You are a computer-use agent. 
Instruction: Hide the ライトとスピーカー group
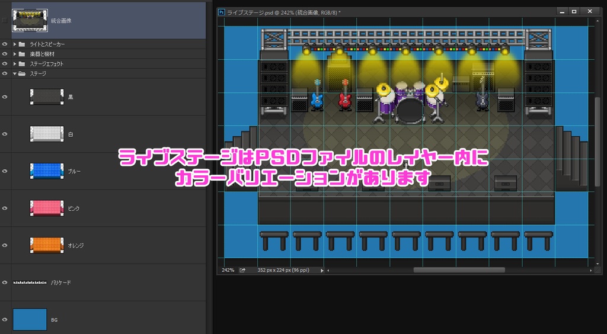[5, 44]
